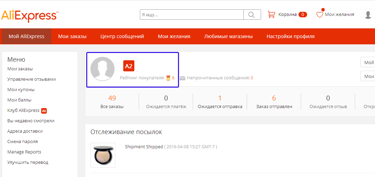The image size is (375, 177).
Task: Open the compact powder product thumbnail
Action: [103, 155]
